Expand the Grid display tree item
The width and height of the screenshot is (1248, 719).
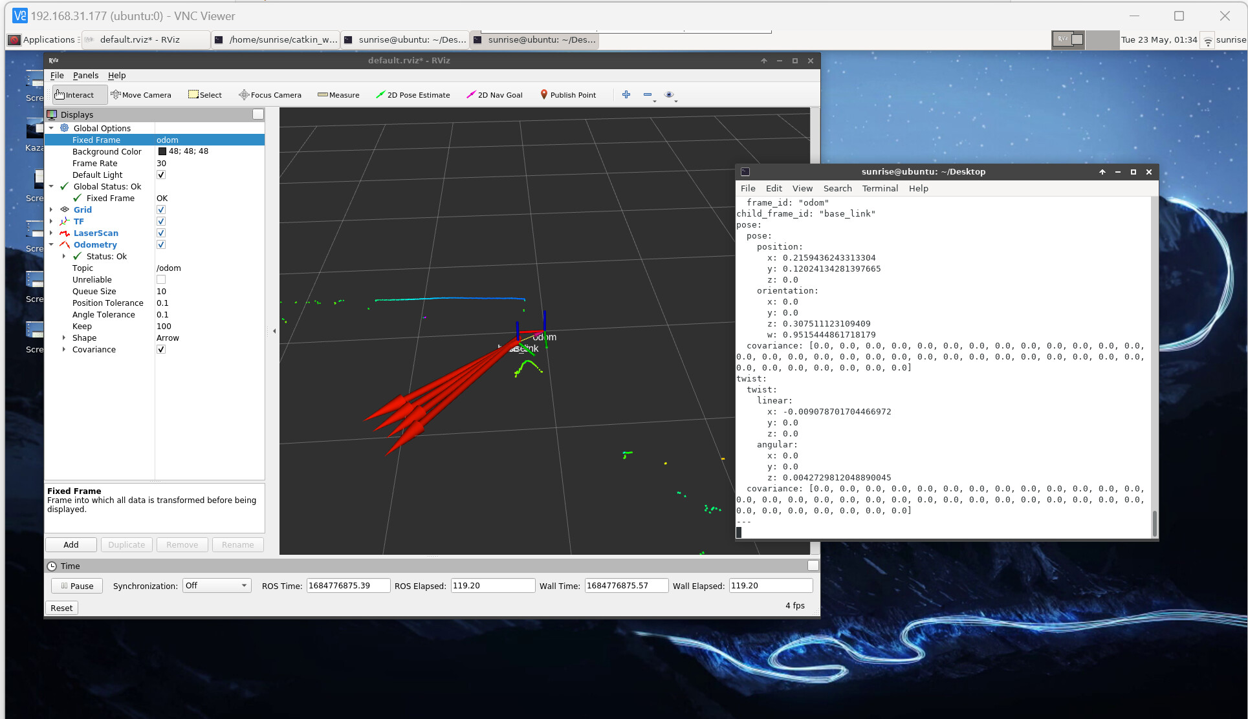51,209
